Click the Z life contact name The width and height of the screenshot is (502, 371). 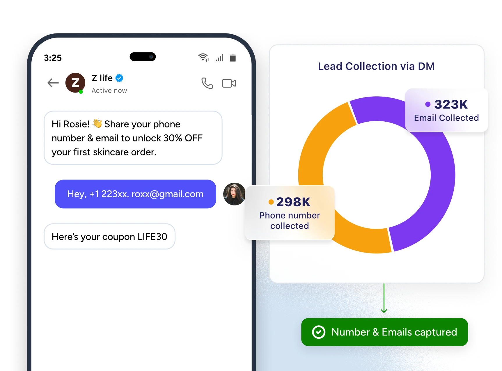(x=102, y=78)
